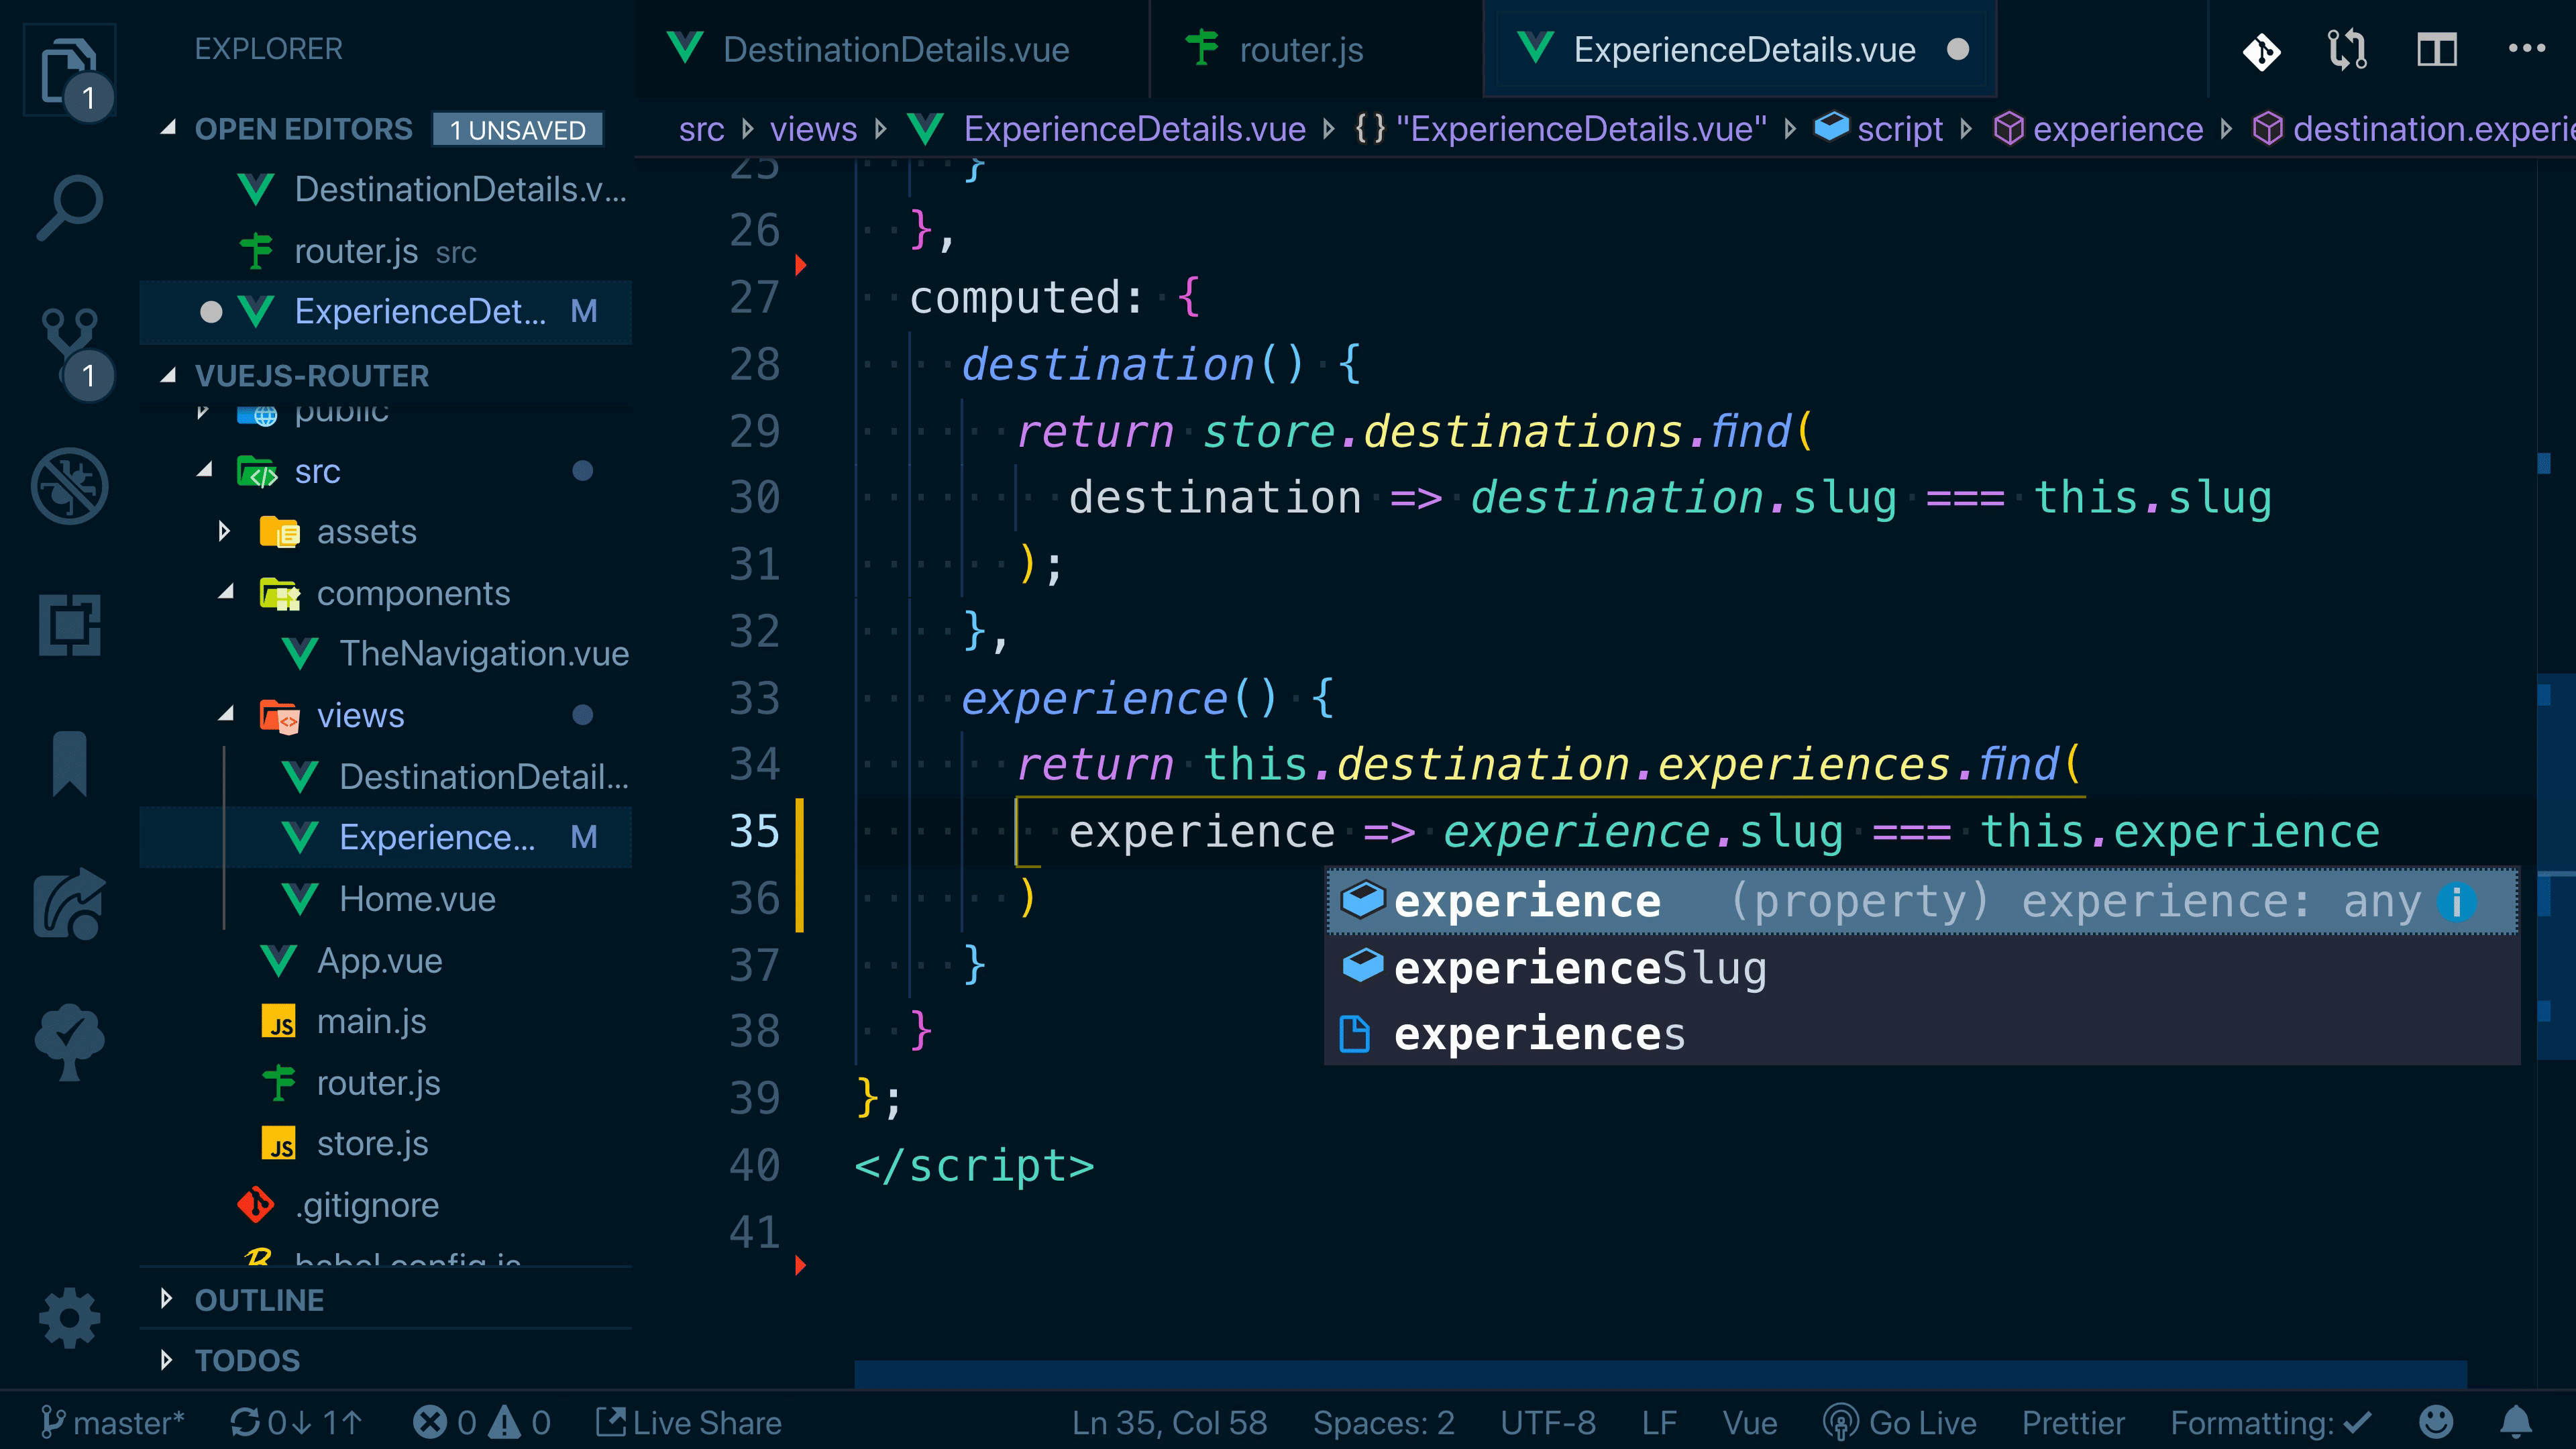Open the Extensions view icon
The height and width of the screenshot is (1449, 2576).
69,625
